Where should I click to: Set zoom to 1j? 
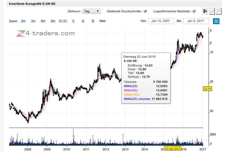click(x=73, y=21)
